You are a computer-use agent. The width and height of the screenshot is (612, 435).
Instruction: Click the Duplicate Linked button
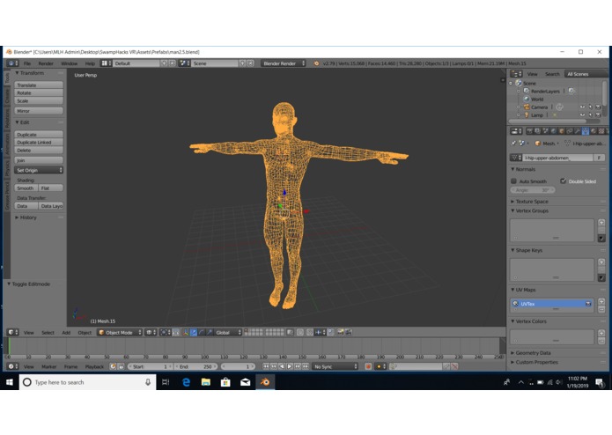[39, 142]
